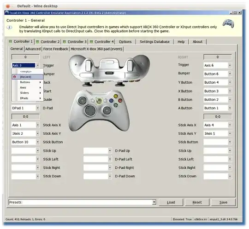Click the top-view controller image

109,70
